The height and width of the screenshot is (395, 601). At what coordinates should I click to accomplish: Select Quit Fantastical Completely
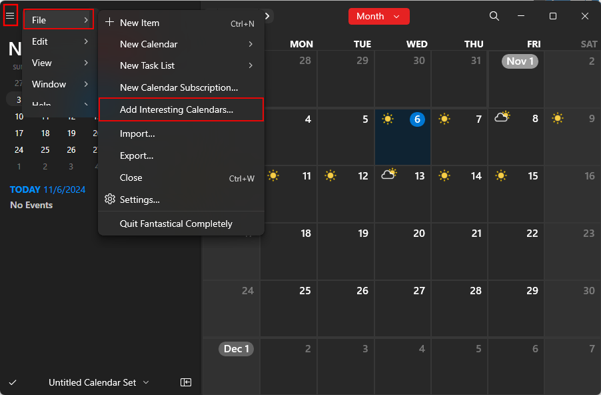tap(176, 224)
